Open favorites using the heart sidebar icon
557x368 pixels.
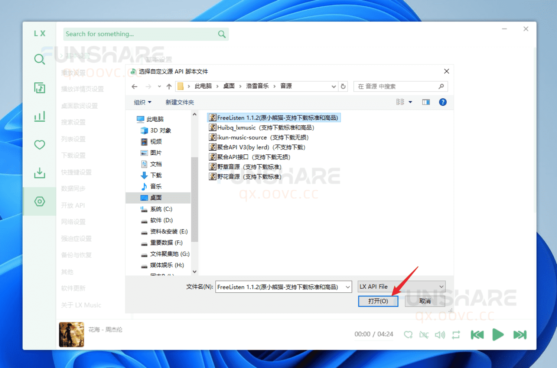39,145
